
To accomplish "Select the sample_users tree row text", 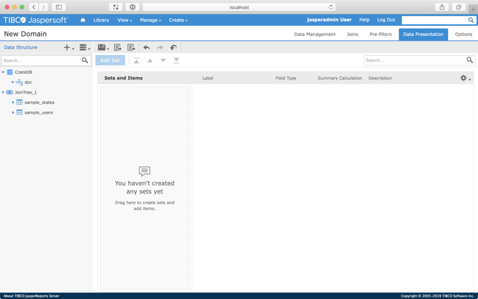I will [39, 112].
